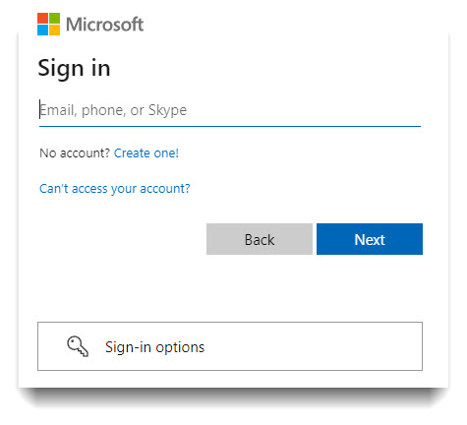This screenshot has height=425, width=467.
Task: Follow the Can't access your account? link
Action: tap(115, 189)
